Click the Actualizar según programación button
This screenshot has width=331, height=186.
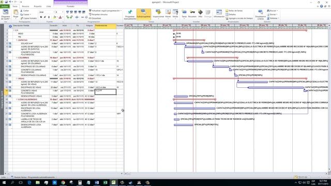click(105, 10)
